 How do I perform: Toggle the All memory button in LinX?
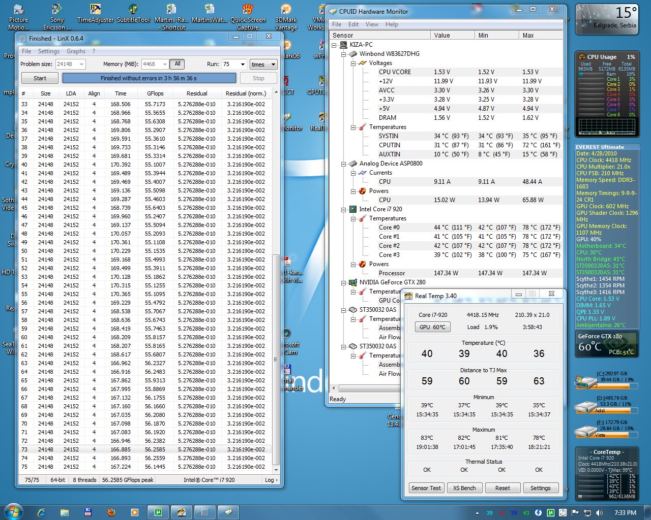coord(177,64)
